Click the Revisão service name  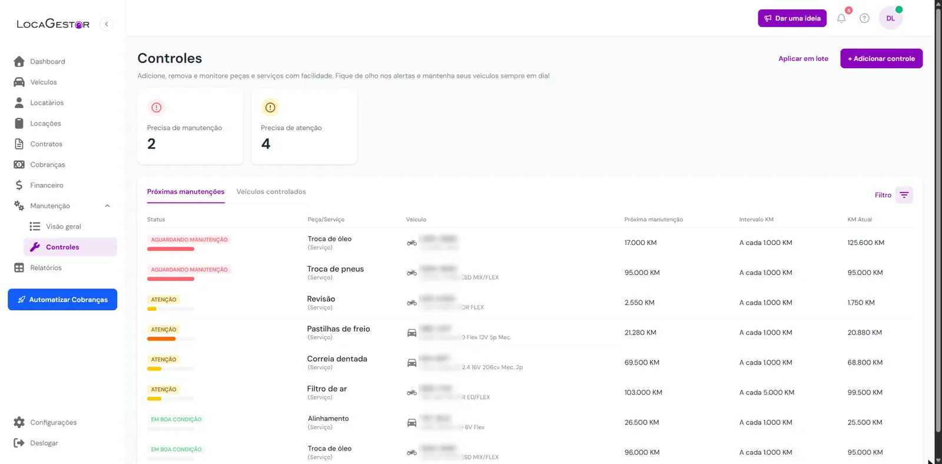(x=321, y=299)
